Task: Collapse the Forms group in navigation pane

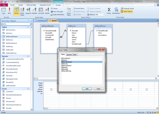Action: pyautogui.click(x=28, y=89)
